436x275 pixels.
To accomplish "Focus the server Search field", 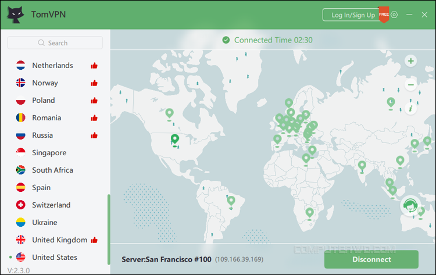I will (x=55, y=43).
